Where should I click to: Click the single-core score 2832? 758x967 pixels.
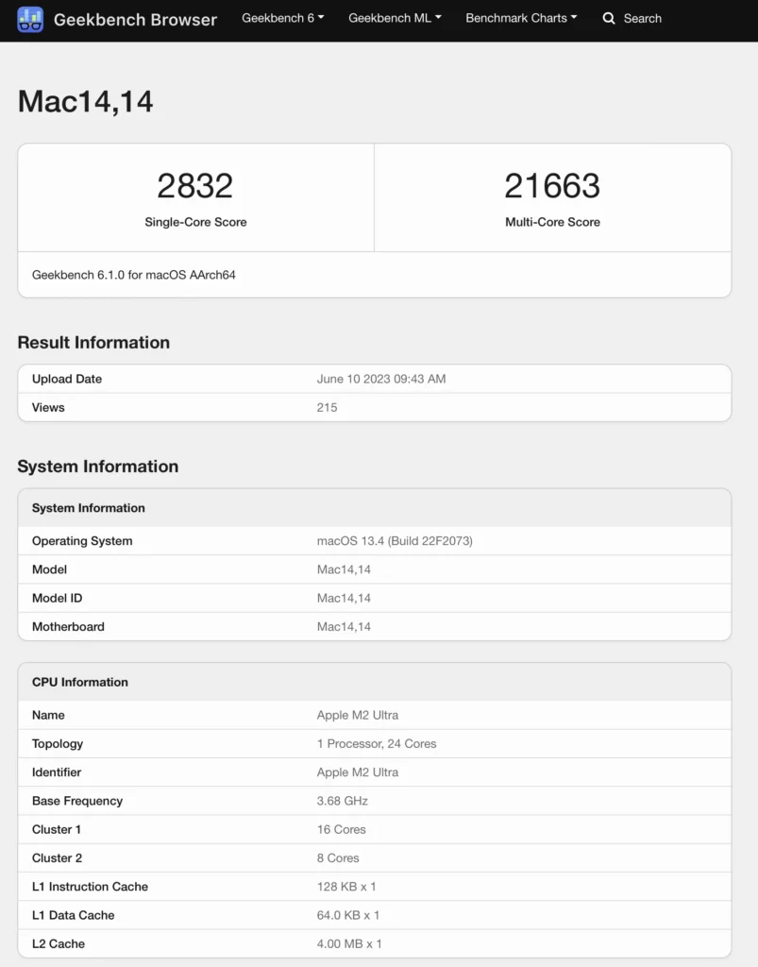(195, 186)
